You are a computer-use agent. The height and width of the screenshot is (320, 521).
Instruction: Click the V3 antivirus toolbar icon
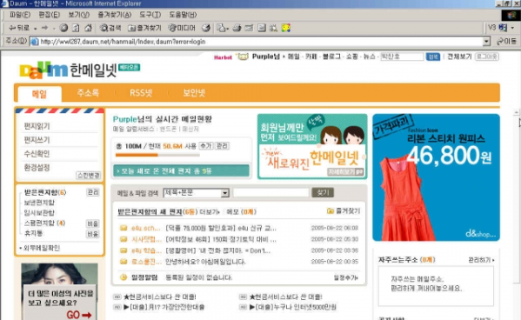pos(503,28)
